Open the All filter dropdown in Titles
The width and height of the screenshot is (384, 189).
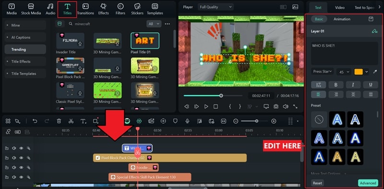[x=154, y=24]
